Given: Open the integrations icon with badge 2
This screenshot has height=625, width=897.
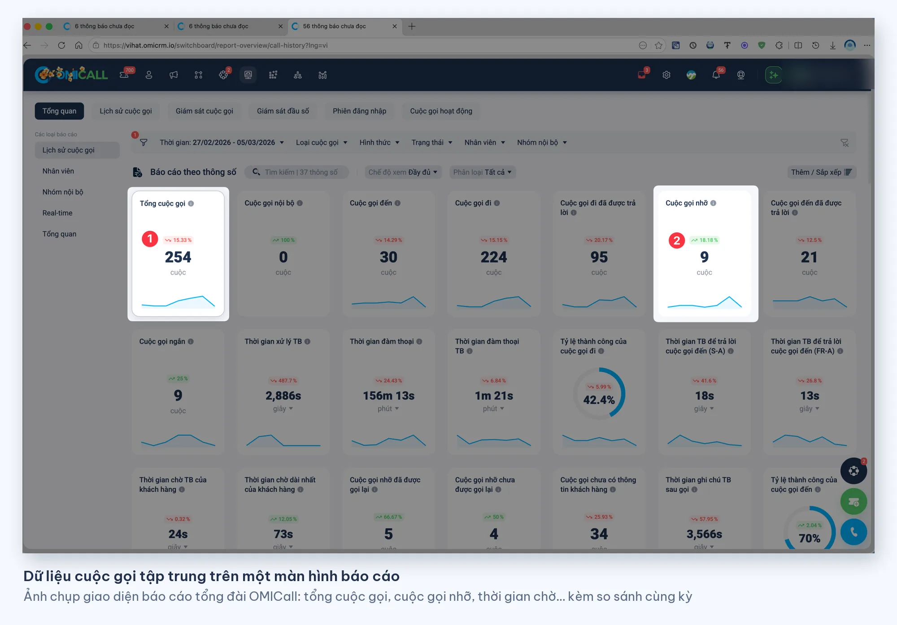Looking at the screenshot, I should [x=223, y=75].
